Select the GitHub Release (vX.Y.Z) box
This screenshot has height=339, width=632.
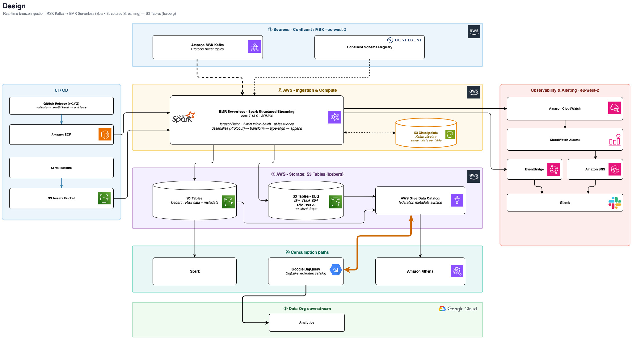point(61,106)
